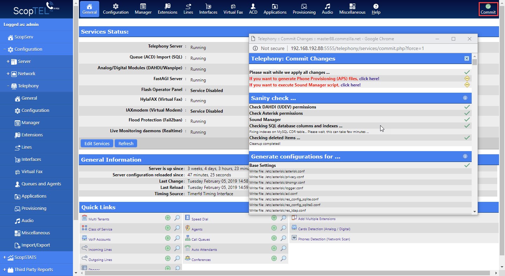Add a new Agents entry
The image size is (505, 276).
[x=274, y=228]
